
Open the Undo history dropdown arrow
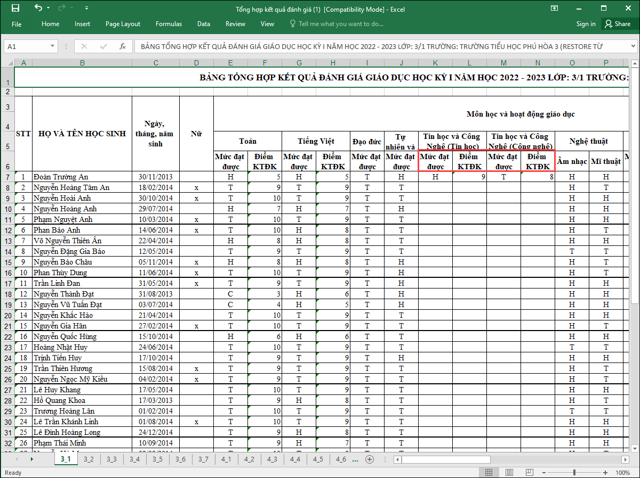point(49,9)
